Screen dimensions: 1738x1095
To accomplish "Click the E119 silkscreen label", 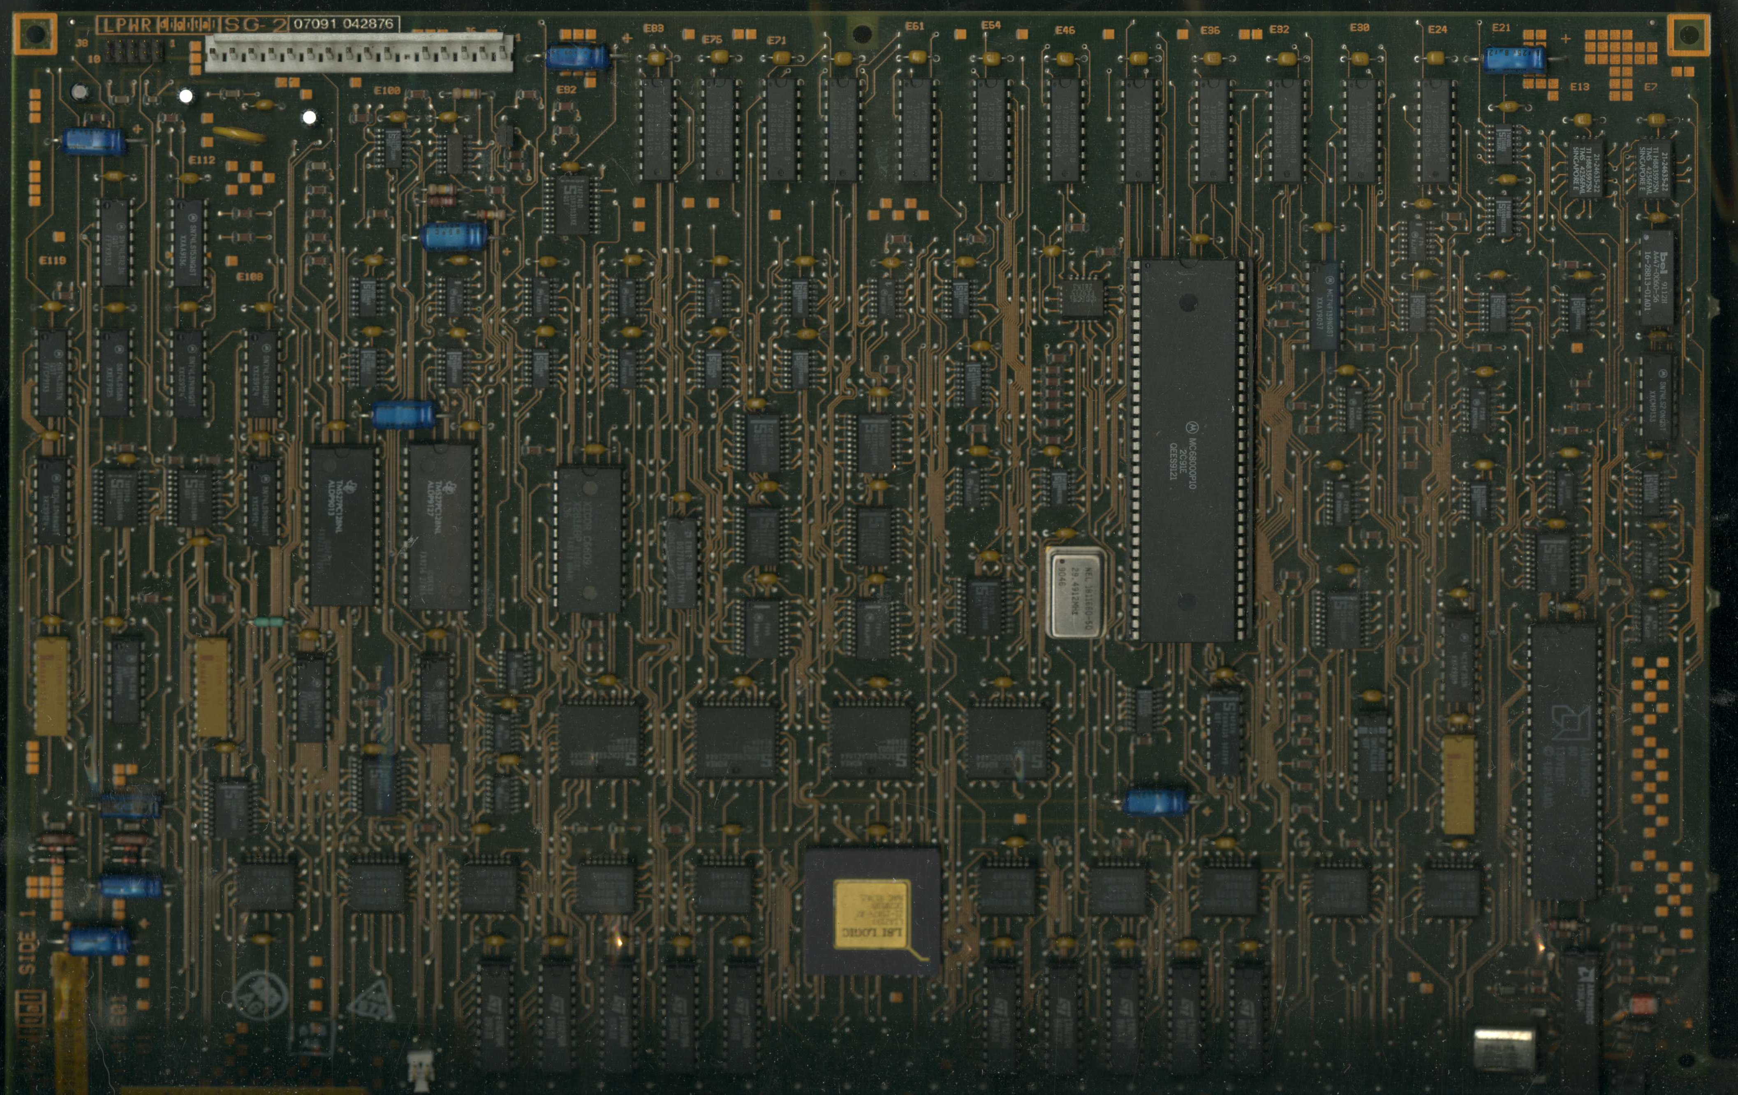I will (x=52, y=260).
